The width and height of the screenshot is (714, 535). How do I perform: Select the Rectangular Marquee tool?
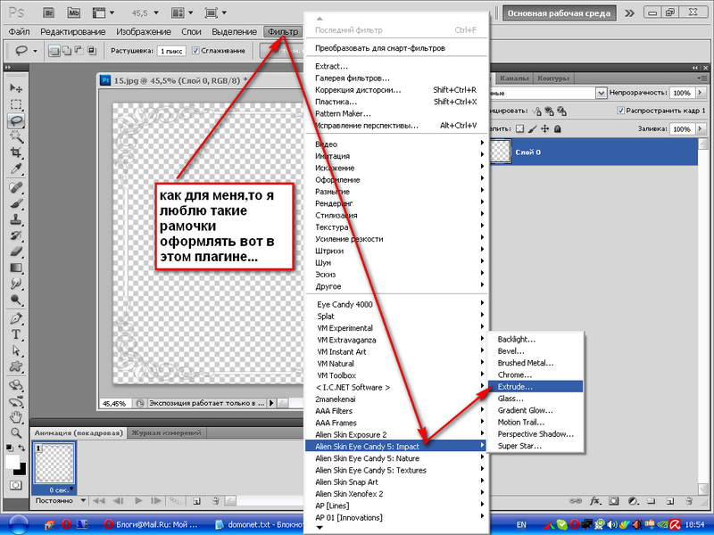click(16, 104)
